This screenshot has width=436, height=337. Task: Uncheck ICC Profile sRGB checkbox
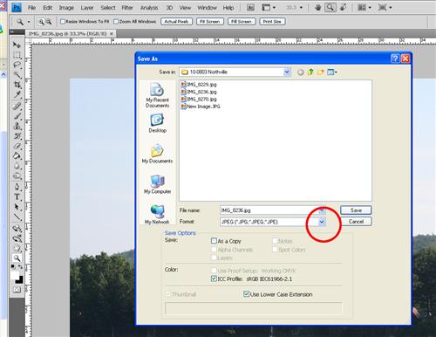click(214, 279)
